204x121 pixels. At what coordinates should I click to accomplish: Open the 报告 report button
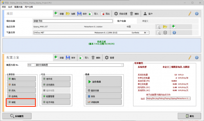104,96
